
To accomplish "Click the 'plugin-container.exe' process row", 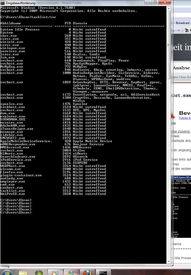I will (53, 175).
